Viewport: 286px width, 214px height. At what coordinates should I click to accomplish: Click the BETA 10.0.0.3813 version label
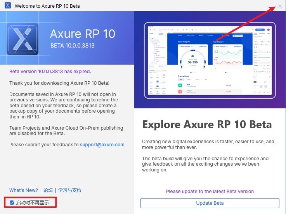(x=73, y=46)
